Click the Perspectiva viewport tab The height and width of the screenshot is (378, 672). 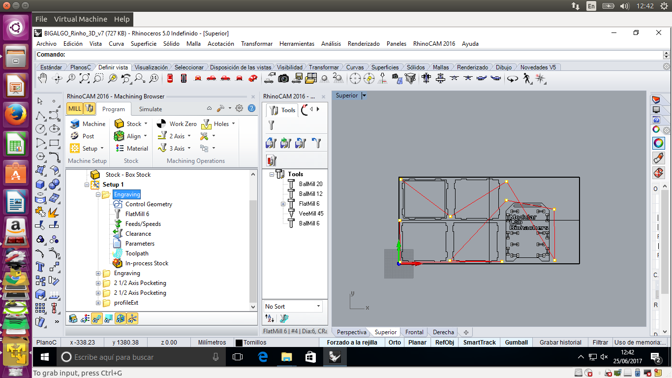point(351,332)
